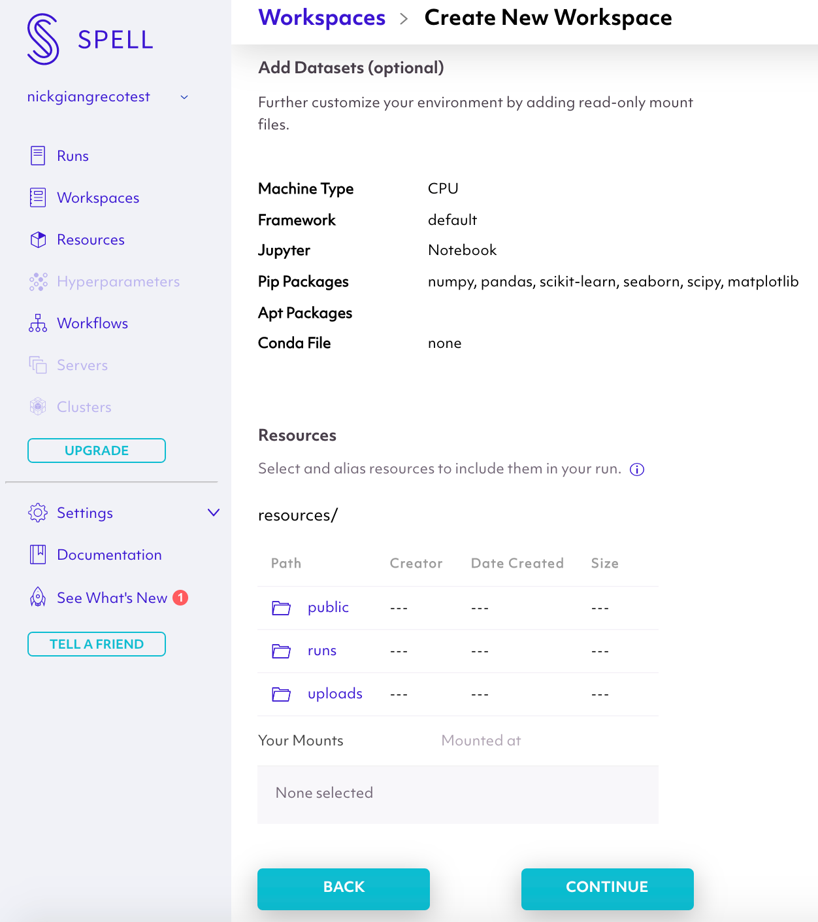Click the Workflows hierarchy icon
The image size is (818, 922).
[x=38, y=323]
